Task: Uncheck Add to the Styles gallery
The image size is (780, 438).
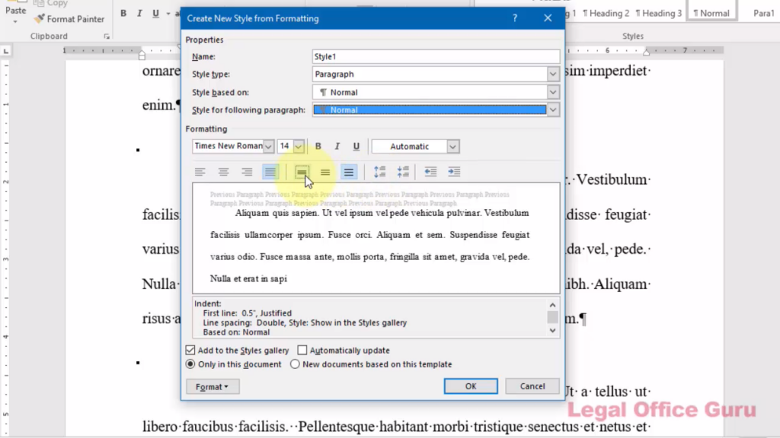Action: click(x=190, y=351)
